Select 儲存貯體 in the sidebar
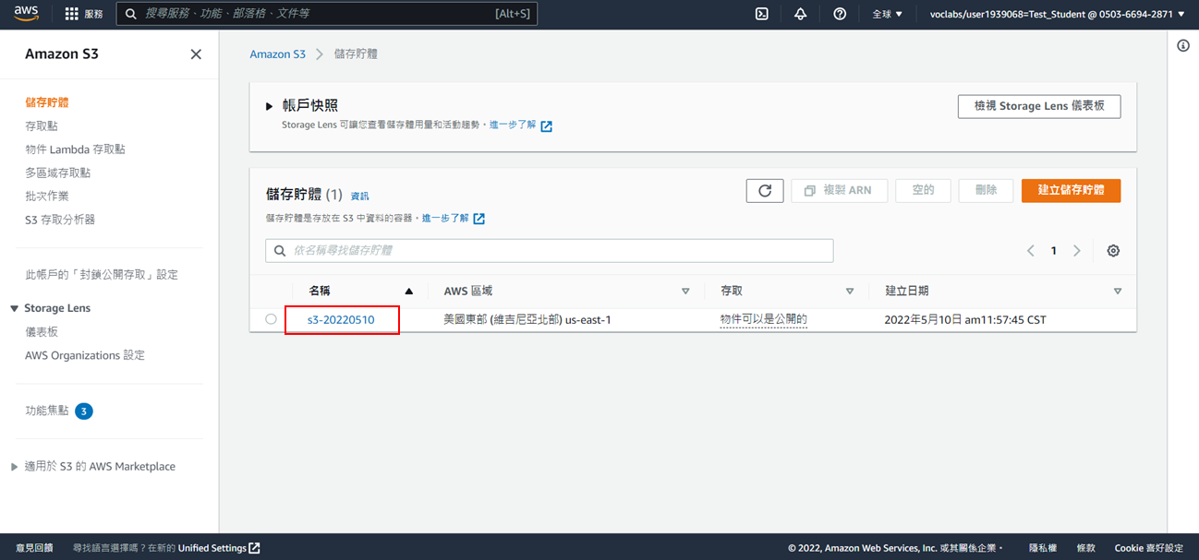The width and height of the screenshot is (1199, 560). [47, 102]
